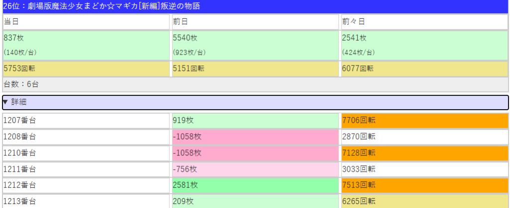The height and width of the screenshot is (208, 510).
Task: Select the 前々日 column header
Action: (424, 22)
